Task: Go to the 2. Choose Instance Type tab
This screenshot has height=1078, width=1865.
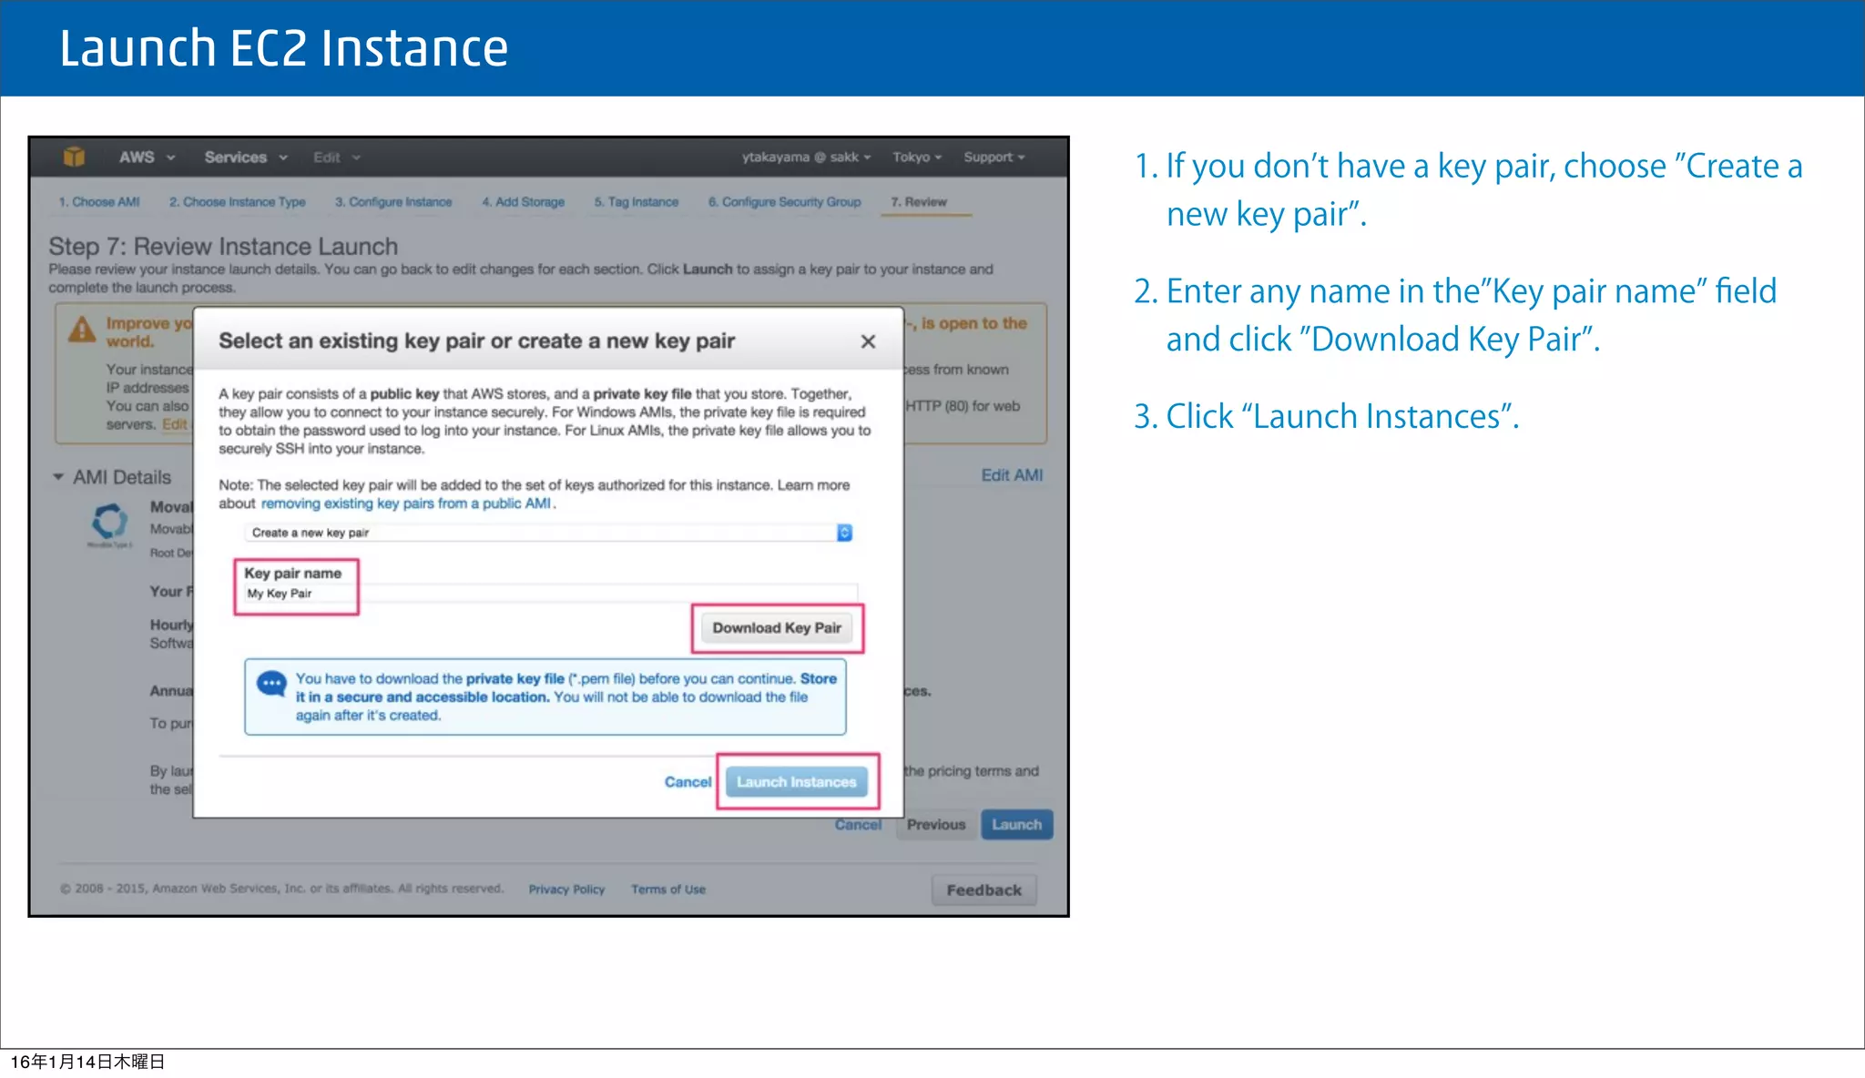Action: coord(237,202)
